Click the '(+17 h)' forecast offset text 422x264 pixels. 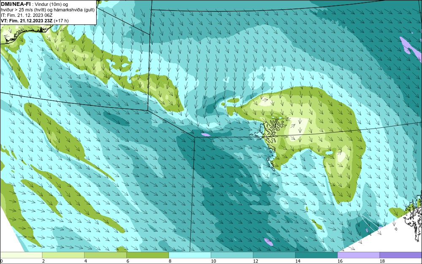click(61, 21)
